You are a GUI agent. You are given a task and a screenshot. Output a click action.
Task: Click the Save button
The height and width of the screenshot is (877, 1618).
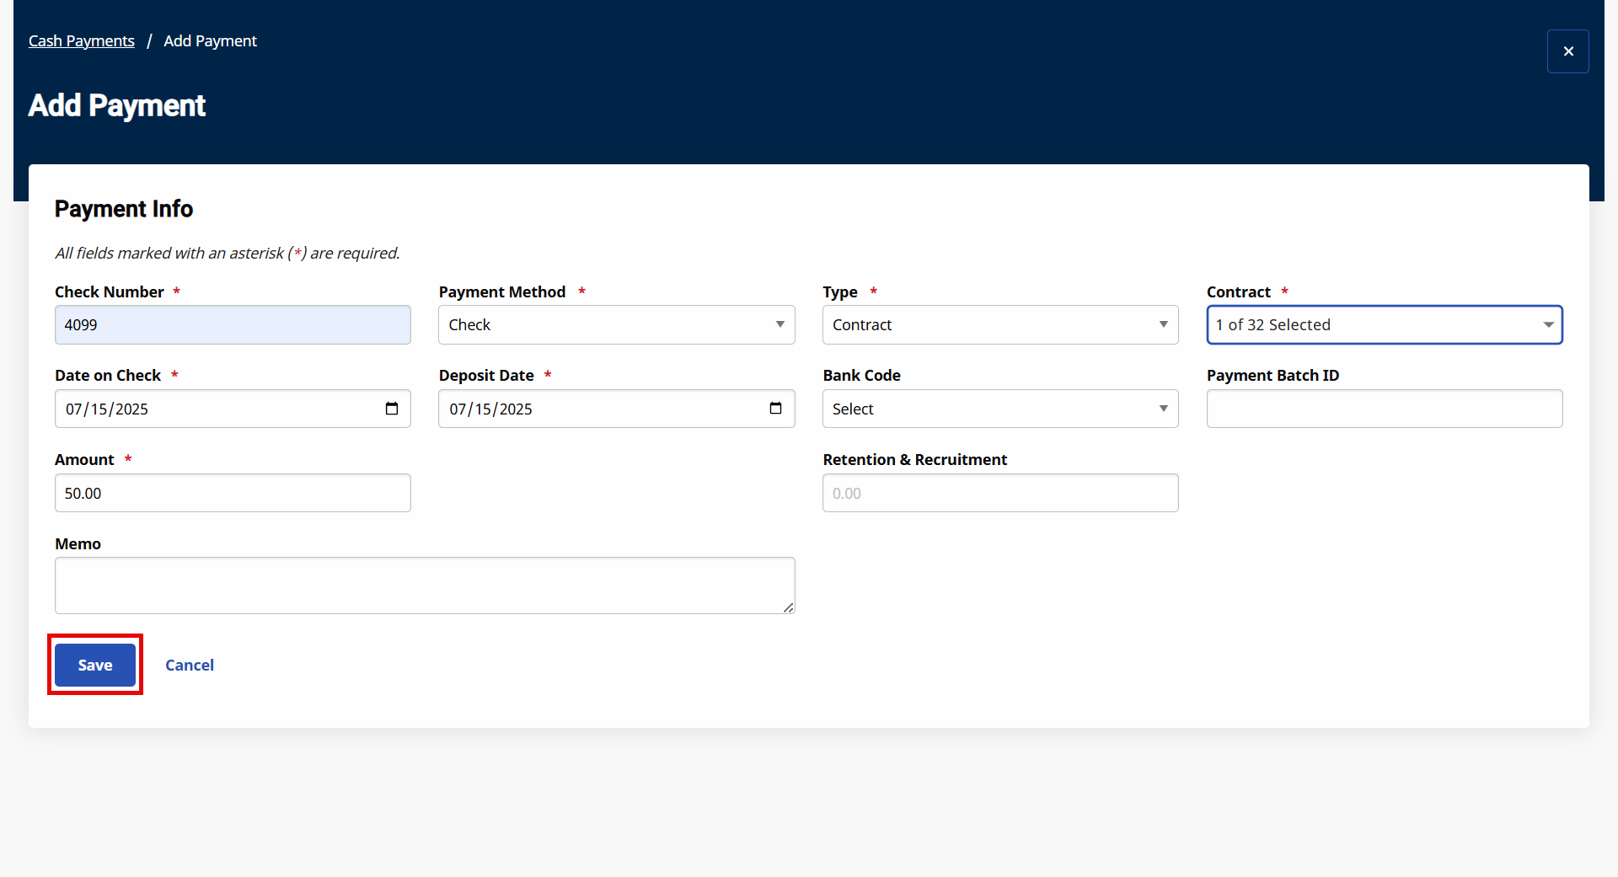(95, 665)
